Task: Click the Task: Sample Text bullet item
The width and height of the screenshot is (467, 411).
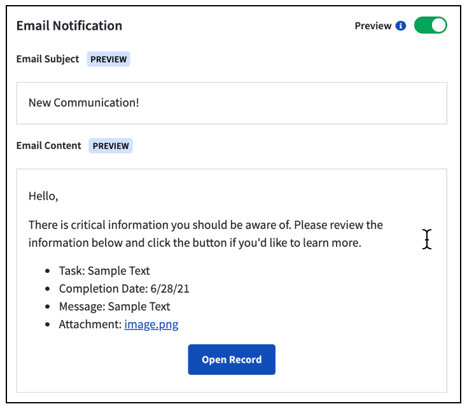Action: pyautogui.click(x=104, y=271)
